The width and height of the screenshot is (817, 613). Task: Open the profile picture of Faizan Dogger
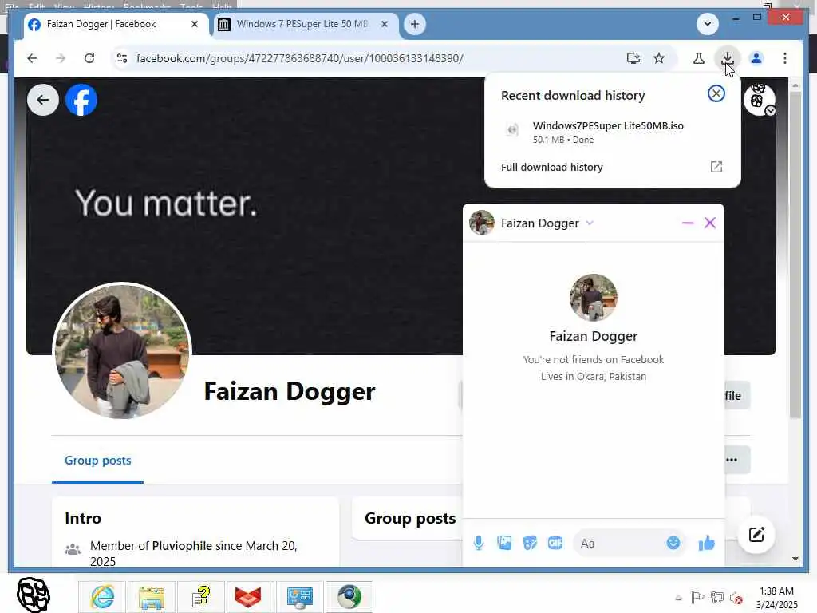point(122,351)
